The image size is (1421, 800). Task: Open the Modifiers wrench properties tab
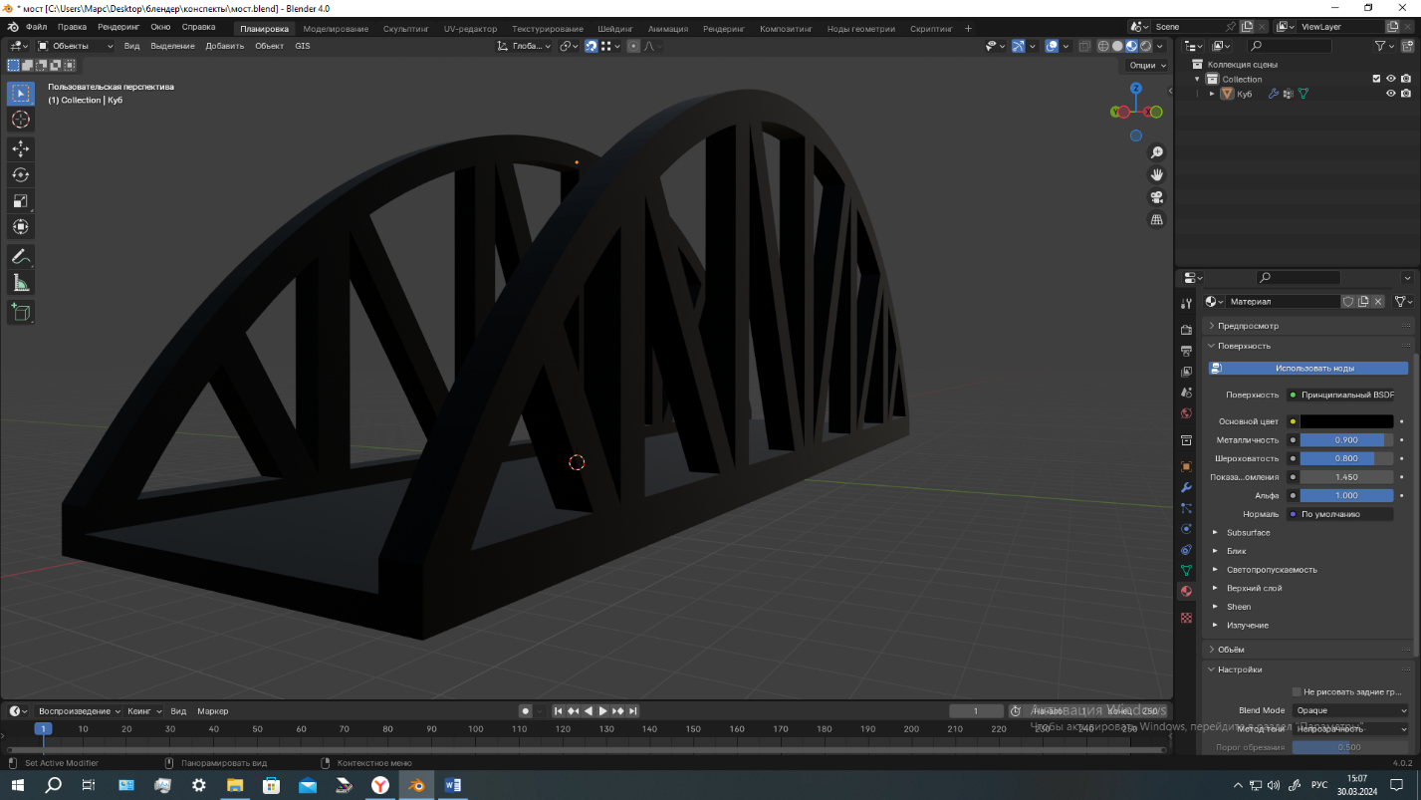(1186, 488)
